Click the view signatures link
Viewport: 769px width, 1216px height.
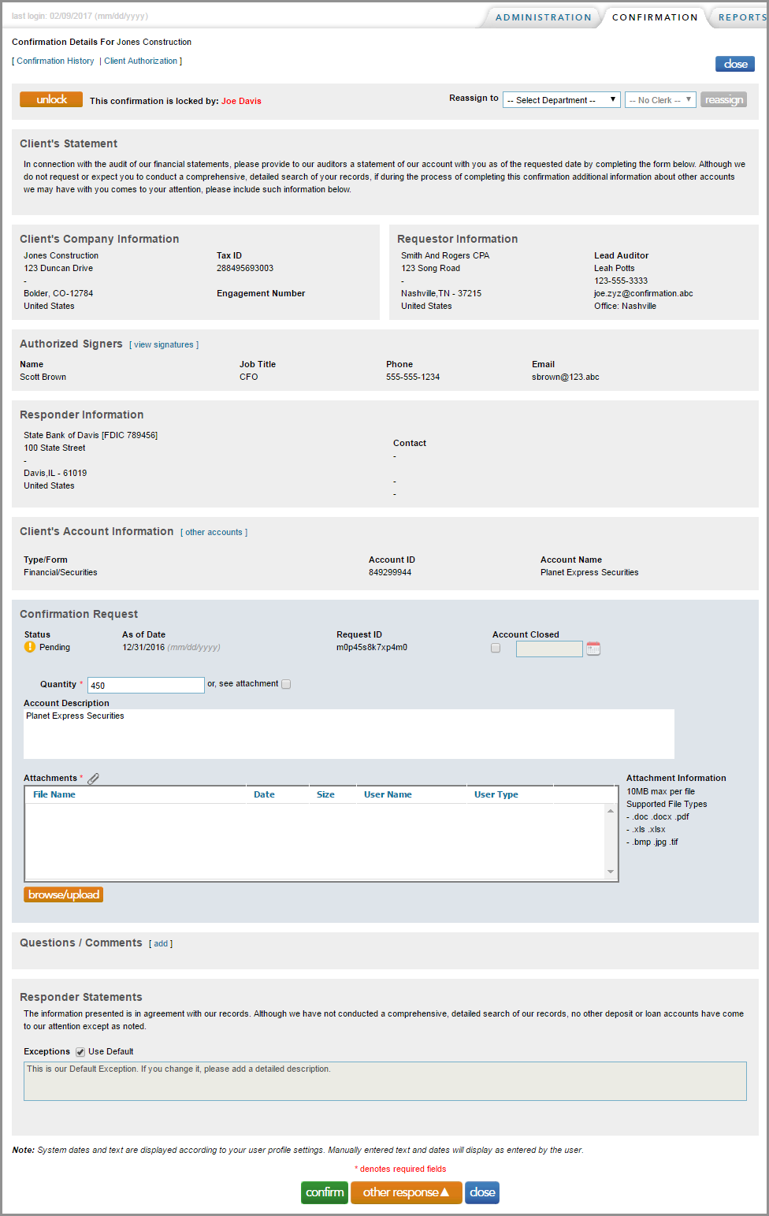pyautogui.click(x=164, y=344)
